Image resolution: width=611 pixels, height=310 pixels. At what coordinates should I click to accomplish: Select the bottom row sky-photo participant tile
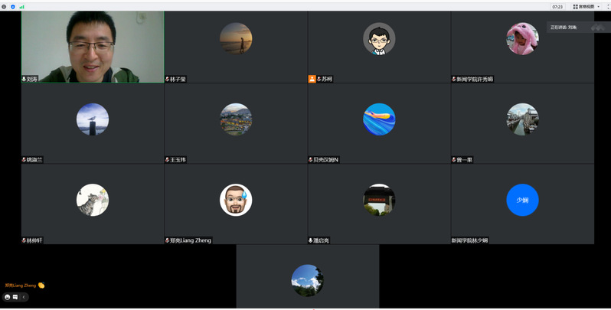[x=307, y=280]
